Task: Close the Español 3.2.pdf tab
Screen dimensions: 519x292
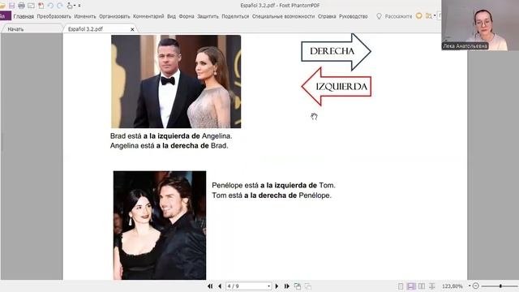Action: click(132, 29)
